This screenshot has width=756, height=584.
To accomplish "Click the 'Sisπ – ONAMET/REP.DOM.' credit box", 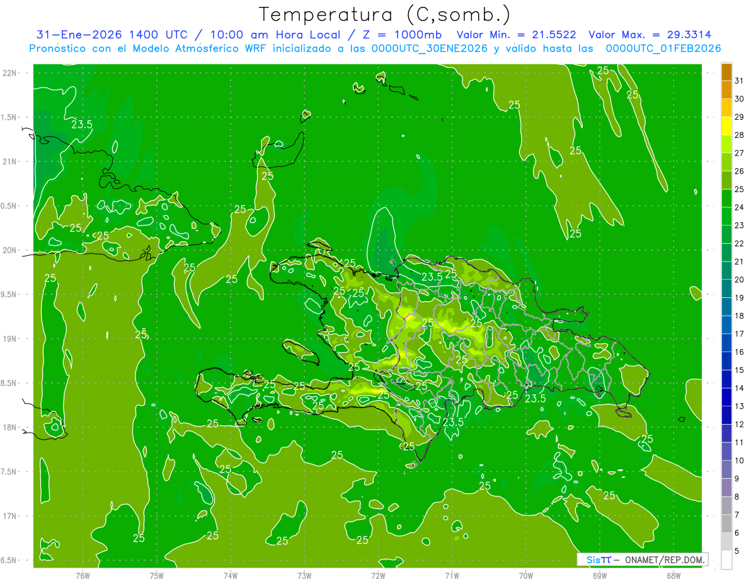I will [642, 559].
